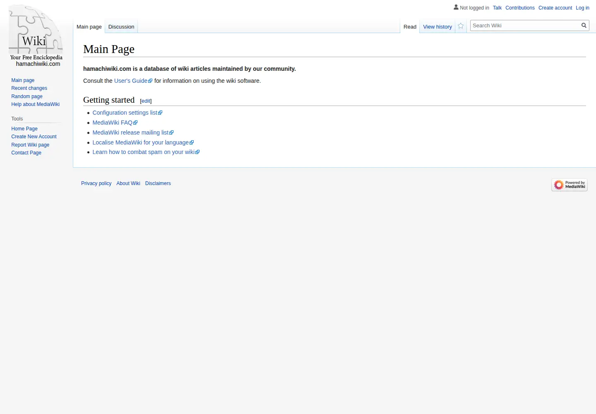Image resolution: width=596 pixels, height=414 pixels.
Task: Switch to the Discussion tab
Action: pos(121,26)
